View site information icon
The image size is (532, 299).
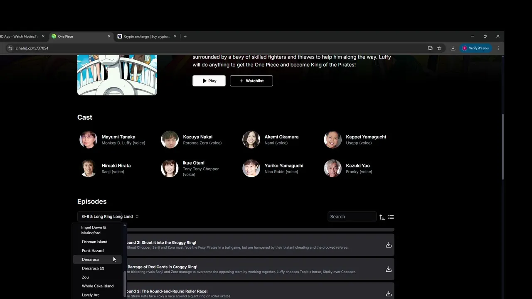[x=10, y=48]
